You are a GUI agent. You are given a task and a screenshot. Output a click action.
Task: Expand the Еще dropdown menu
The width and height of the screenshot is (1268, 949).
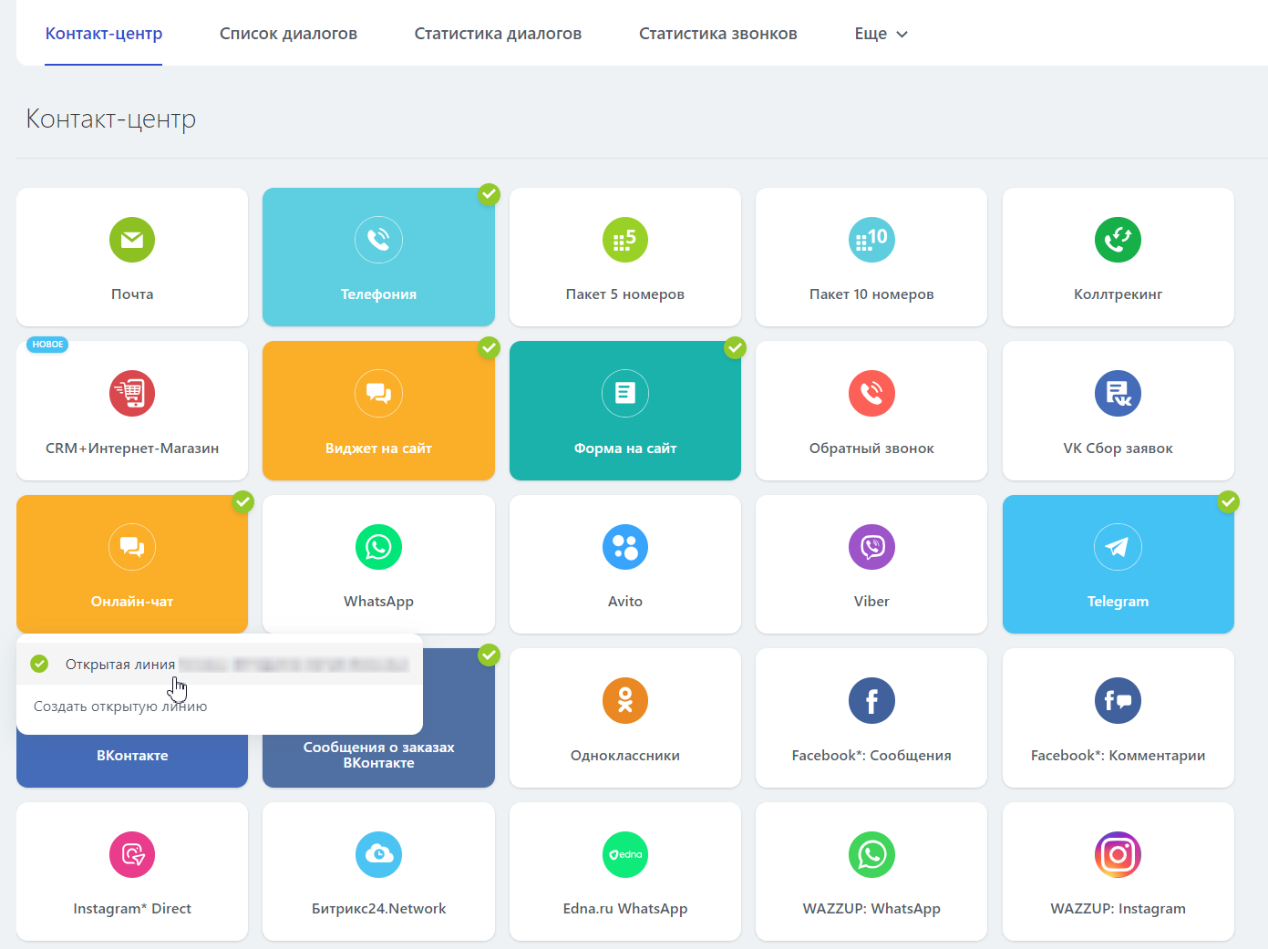[881, 34]
